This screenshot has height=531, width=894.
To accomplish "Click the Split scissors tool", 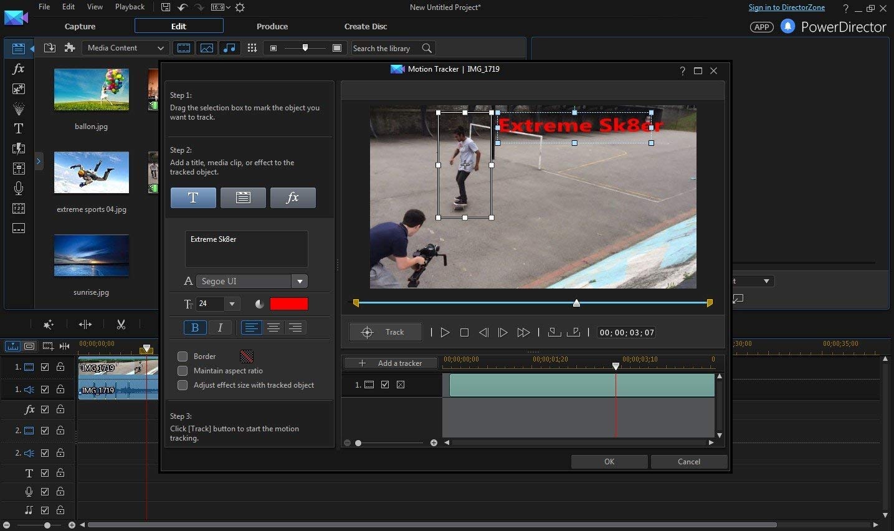I will [x=121, y=324].
